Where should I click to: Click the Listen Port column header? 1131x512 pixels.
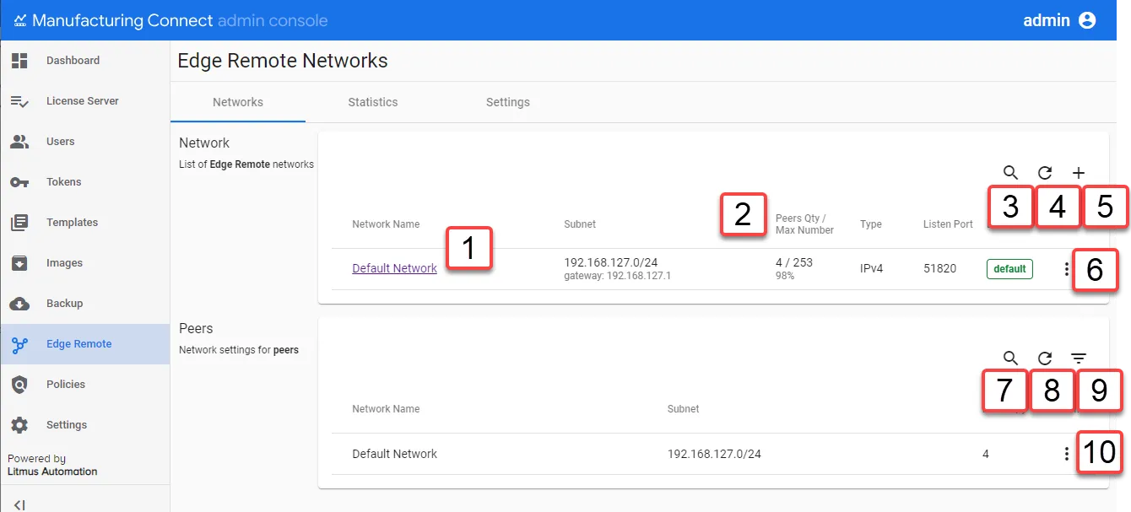tap(948, 224)
